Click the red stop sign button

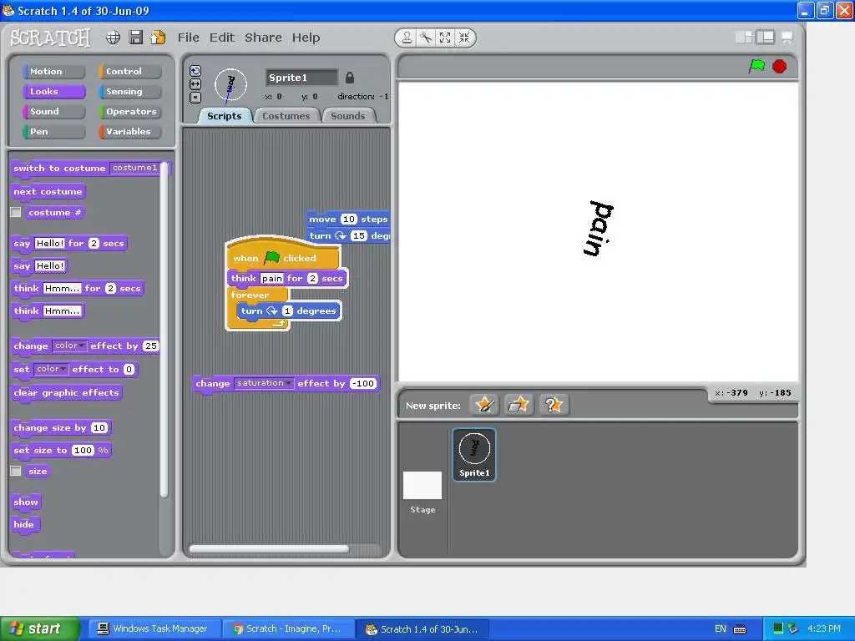[x=779, y=67]
